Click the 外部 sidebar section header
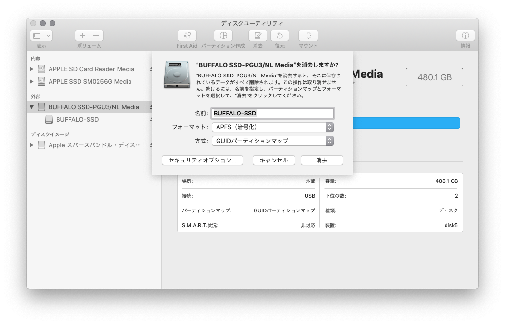 (x=36, y=96)
